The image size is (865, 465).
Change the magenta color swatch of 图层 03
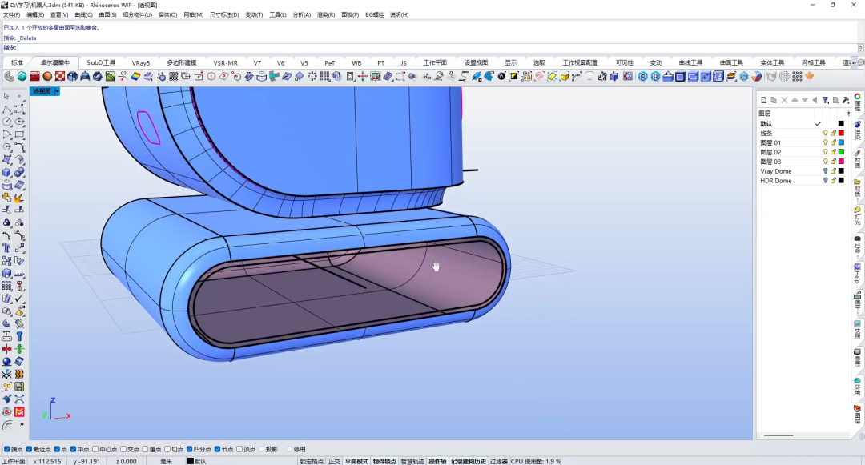pyautogui.click(x=841, y=162)
